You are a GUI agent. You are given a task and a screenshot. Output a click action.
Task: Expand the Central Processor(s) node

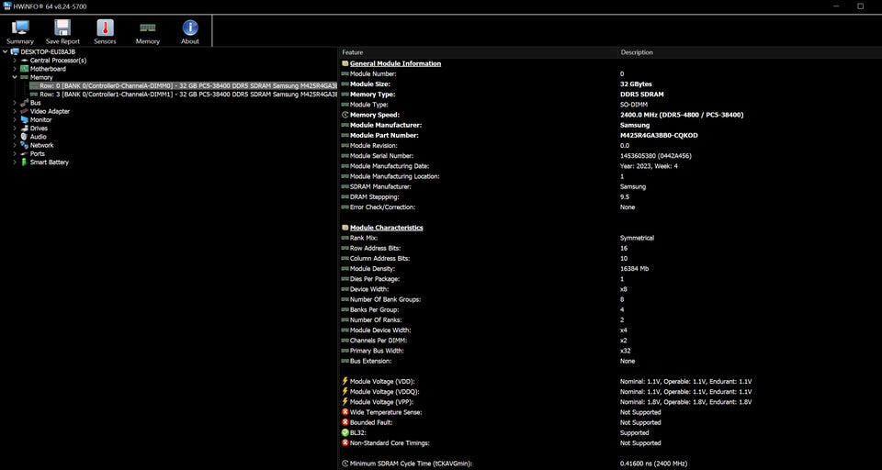click(x=16, y=61)
